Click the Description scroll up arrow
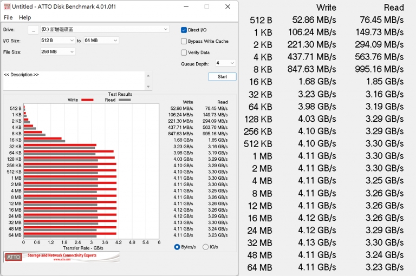The width and height of the screenshot is (416, 276). (x=148, y=76)
